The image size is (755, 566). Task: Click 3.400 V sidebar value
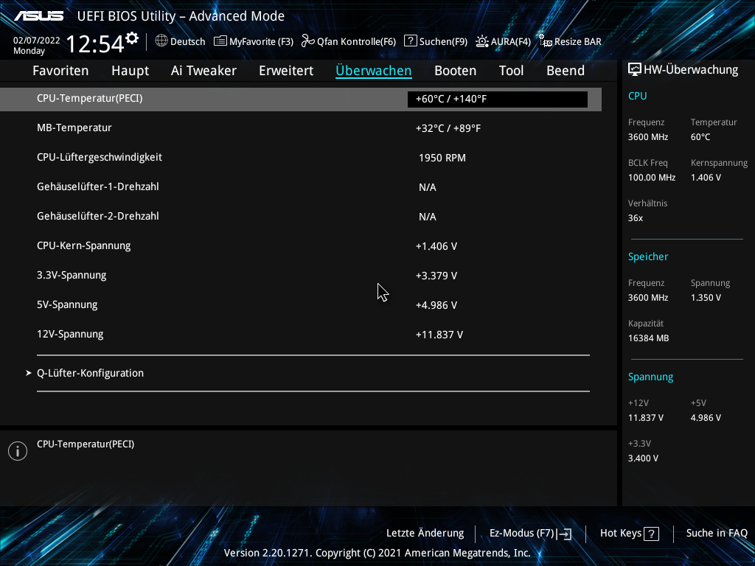[643, 458]
